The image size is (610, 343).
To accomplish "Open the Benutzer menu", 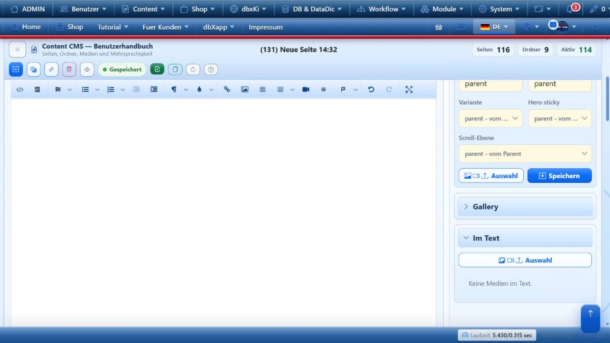I will tap(83, 9).
